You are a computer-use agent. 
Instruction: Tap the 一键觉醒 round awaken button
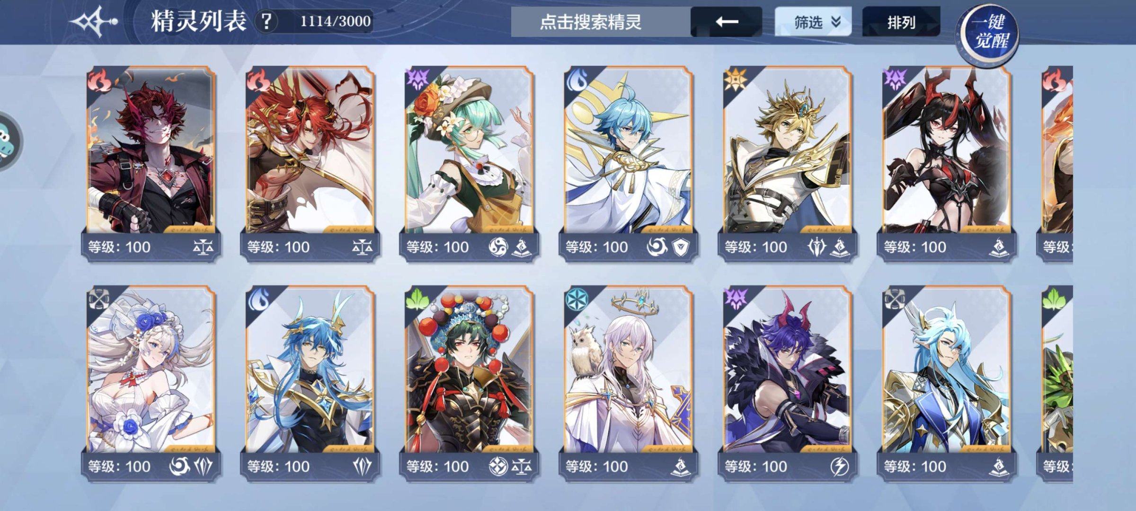(987, 33)
